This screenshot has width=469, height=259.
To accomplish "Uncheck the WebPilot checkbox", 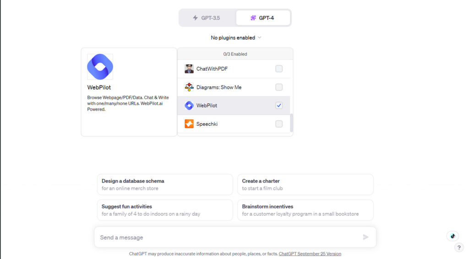I will pos(279,105).
